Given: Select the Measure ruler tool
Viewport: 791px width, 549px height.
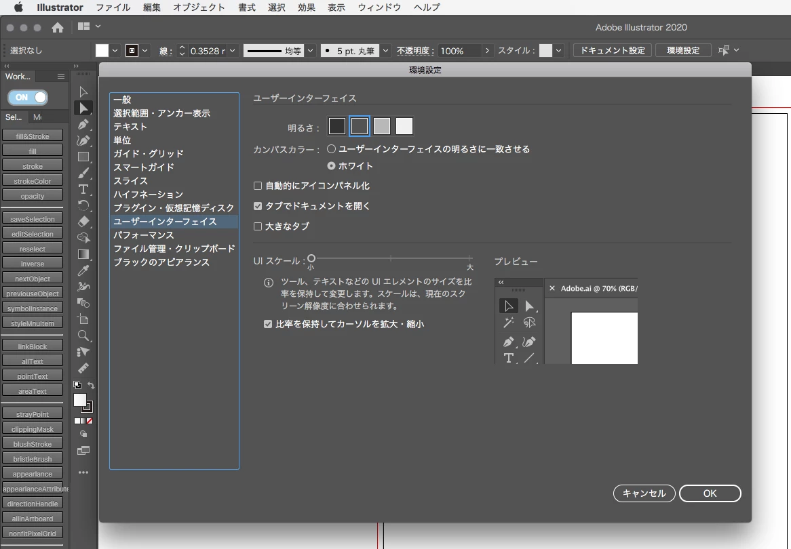Looking at the screenshot, I should 83,367.
